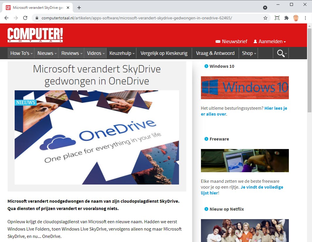Click the NIEUWS category label
This screenshot has width=312, height=242.
[x=26, y=102]
